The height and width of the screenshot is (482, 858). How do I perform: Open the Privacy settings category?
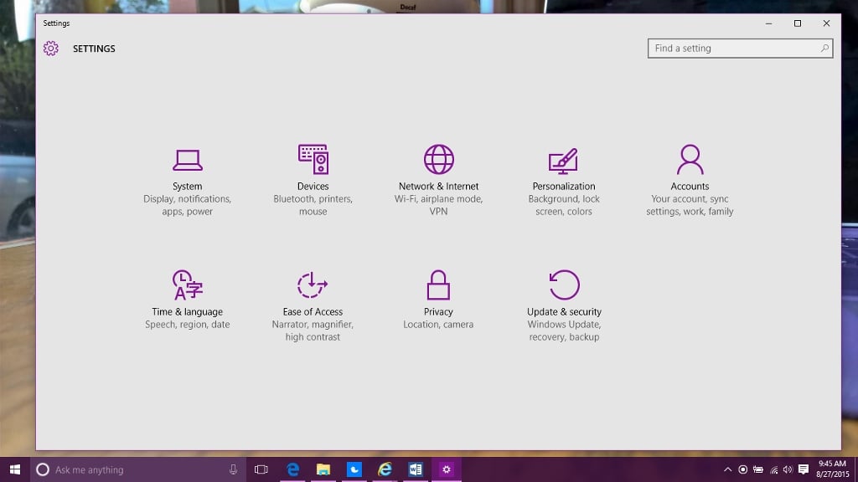(x=438, y=300)
